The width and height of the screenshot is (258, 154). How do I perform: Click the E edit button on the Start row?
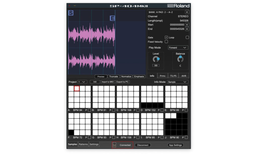[187, 25]
